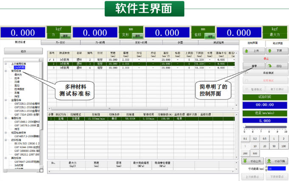Viewport: 289px width, 181px height.
Task: Switch to the 力-时间 tab
Action: tap(100, 42)
